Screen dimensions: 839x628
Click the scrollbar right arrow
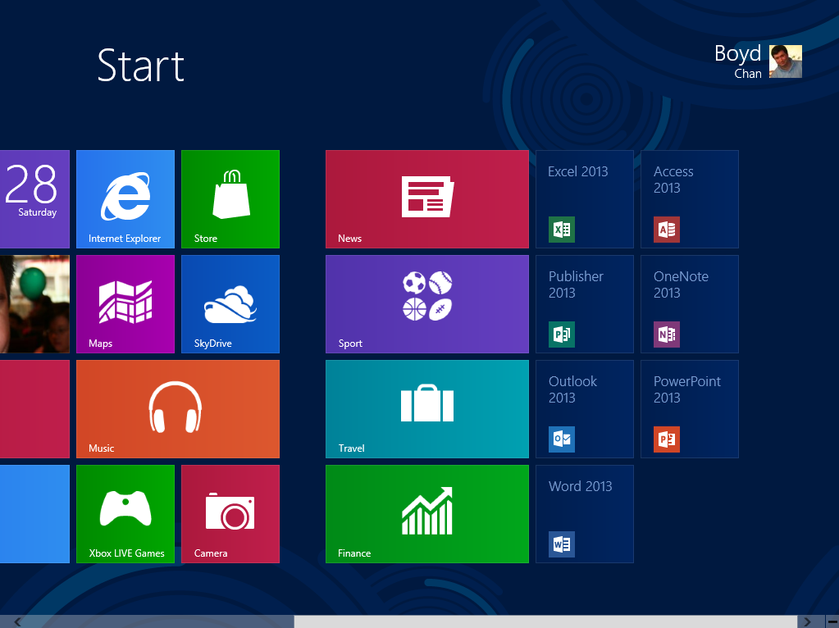pyautogui.click(x=808, y=621)
